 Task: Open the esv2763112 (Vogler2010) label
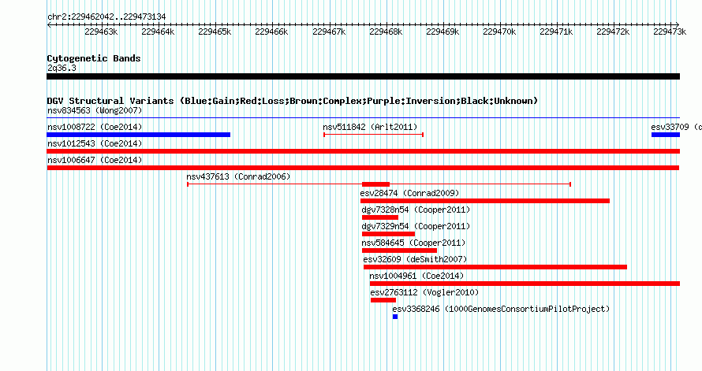point(424,292)
